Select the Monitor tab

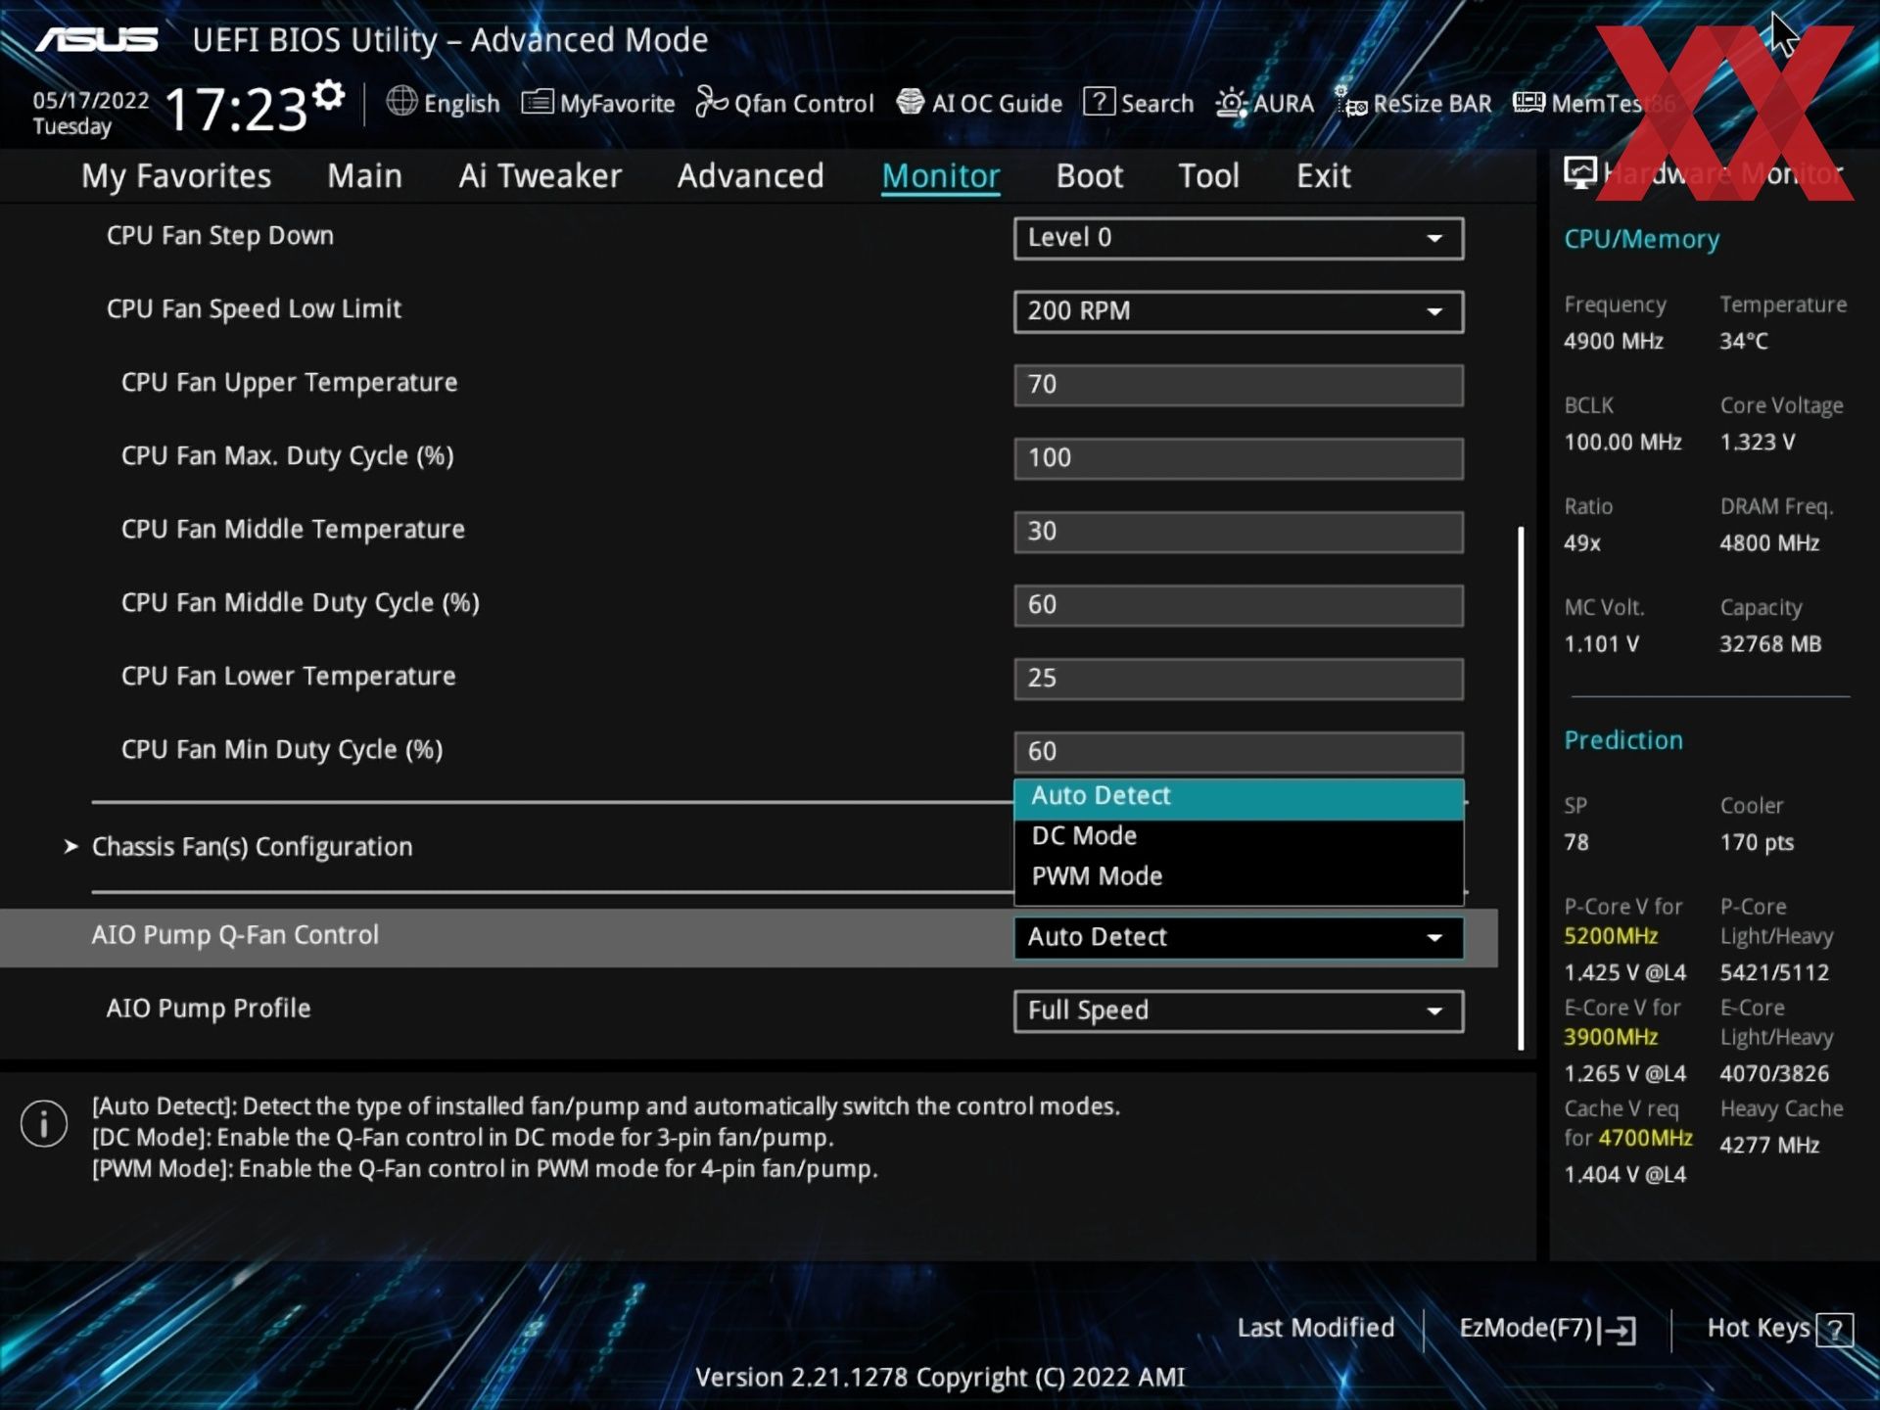pos(940,176)
